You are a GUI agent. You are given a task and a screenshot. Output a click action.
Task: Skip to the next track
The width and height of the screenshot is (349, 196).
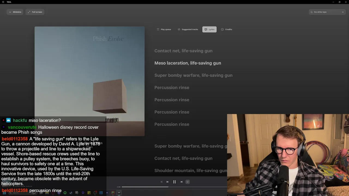[182, 182]
